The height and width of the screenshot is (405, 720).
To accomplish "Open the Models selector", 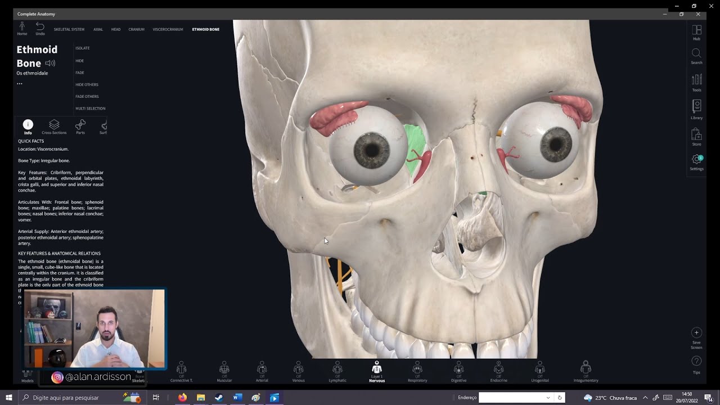I will point(27,376).
